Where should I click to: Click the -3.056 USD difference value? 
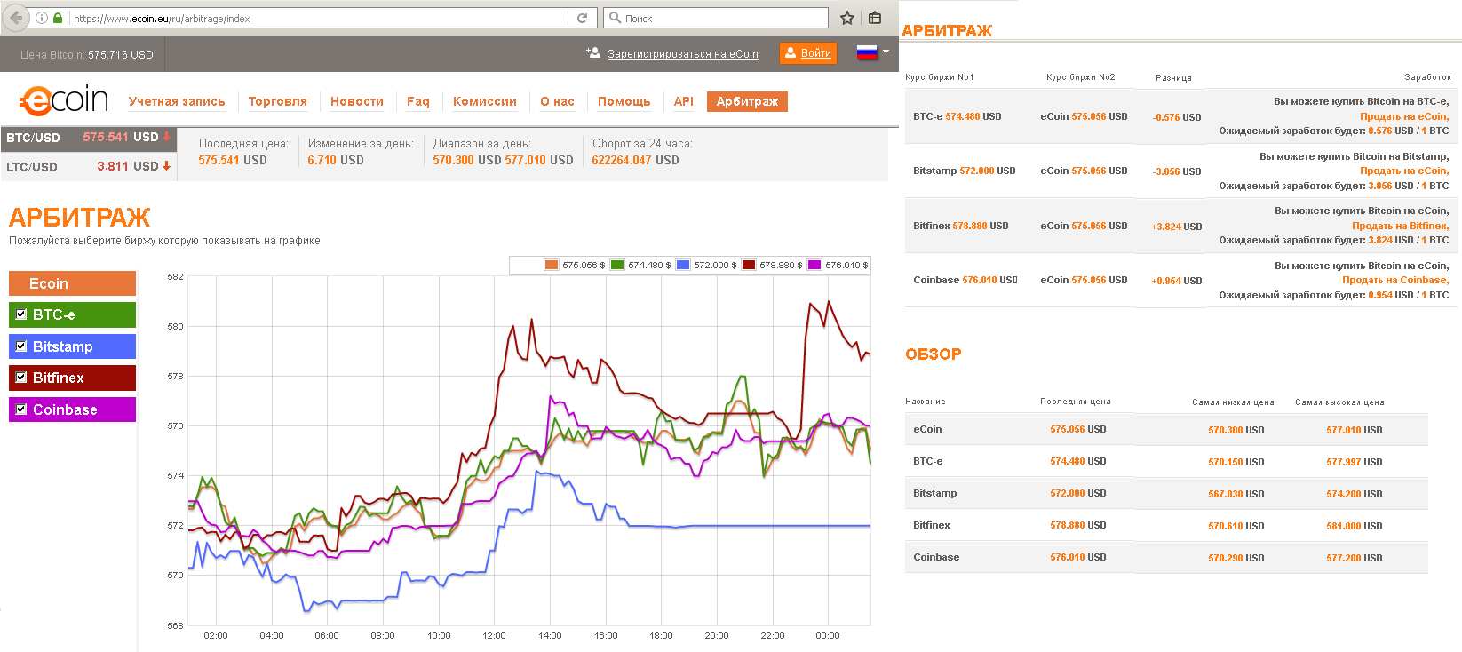1177,171
